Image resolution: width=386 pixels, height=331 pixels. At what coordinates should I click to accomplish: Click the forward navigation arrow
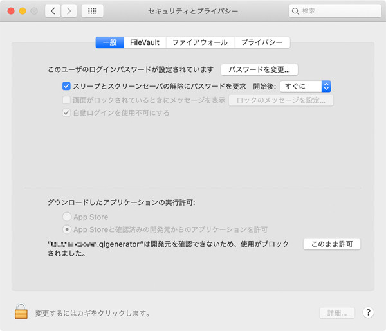69,11
